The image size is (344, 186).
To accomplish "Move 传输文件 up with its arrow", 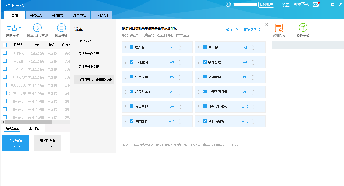I will (180, 120).
